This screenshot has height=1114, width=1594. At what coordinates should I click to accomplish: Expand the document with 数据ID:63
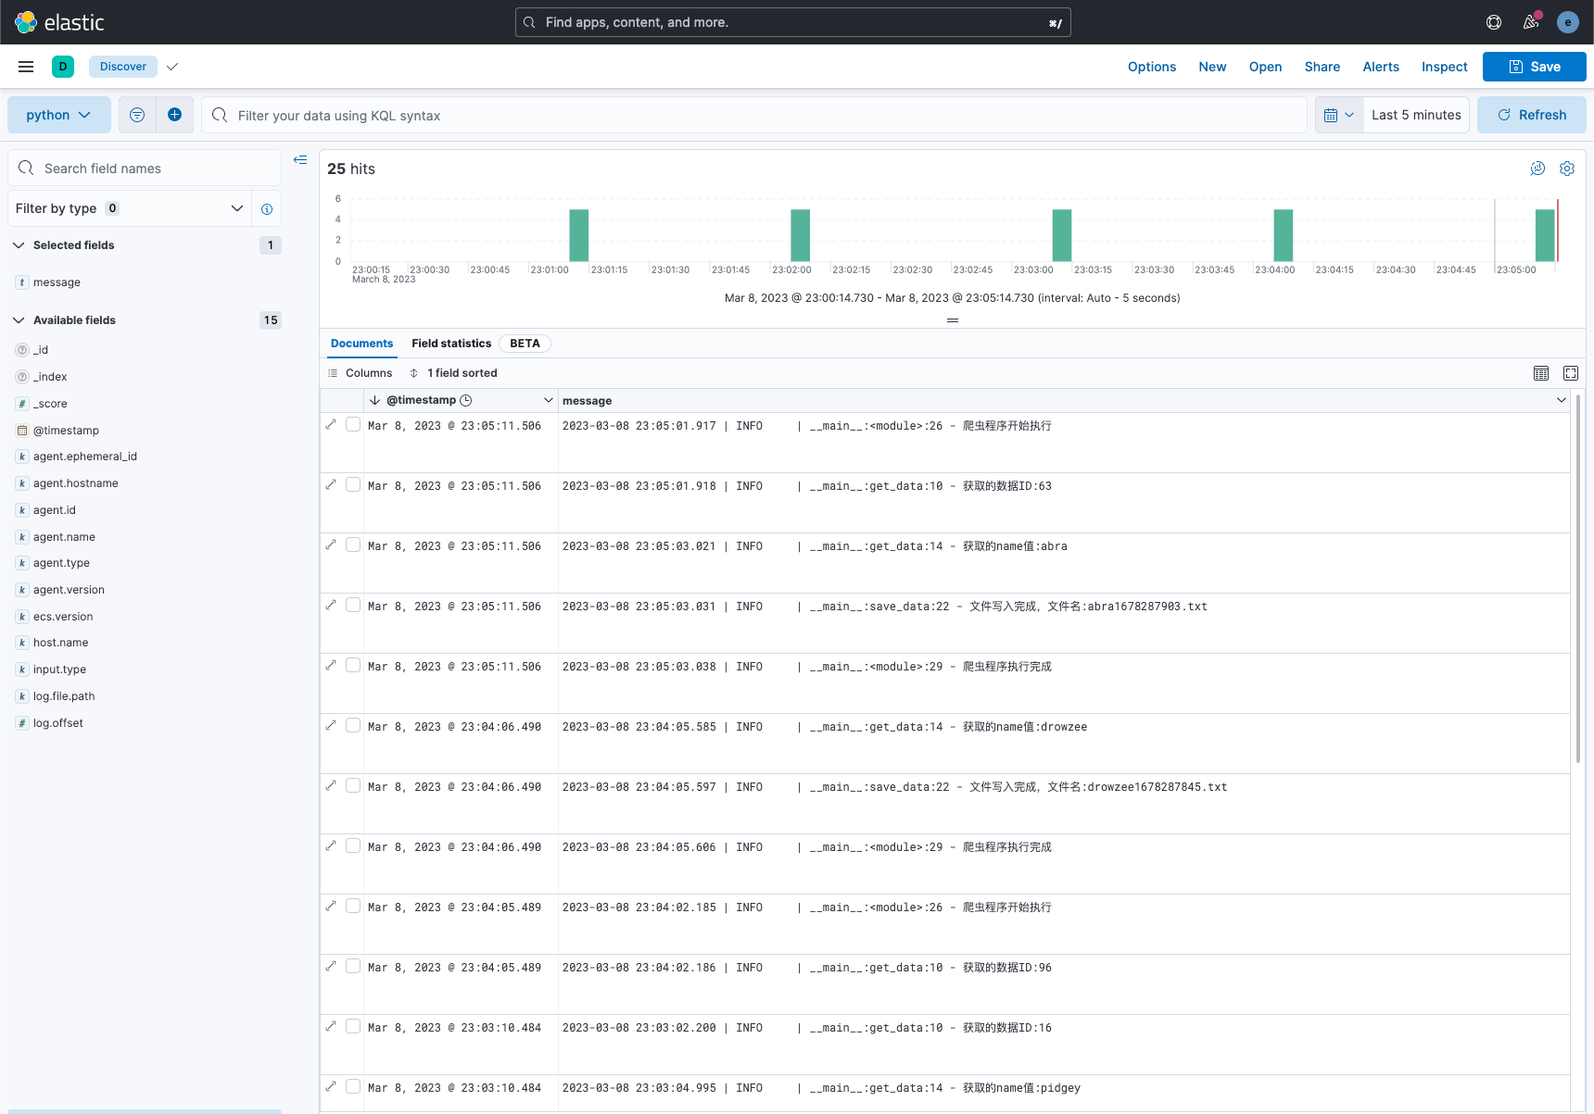pyautogui.click(x=331, y=484)
